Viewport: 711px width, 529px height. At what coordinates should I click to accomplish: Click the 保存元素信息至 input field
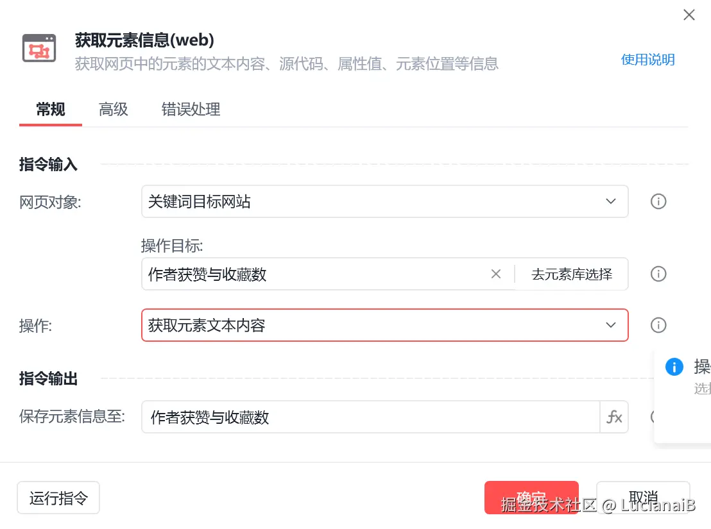pyautogui.click(x=369, y=417)
